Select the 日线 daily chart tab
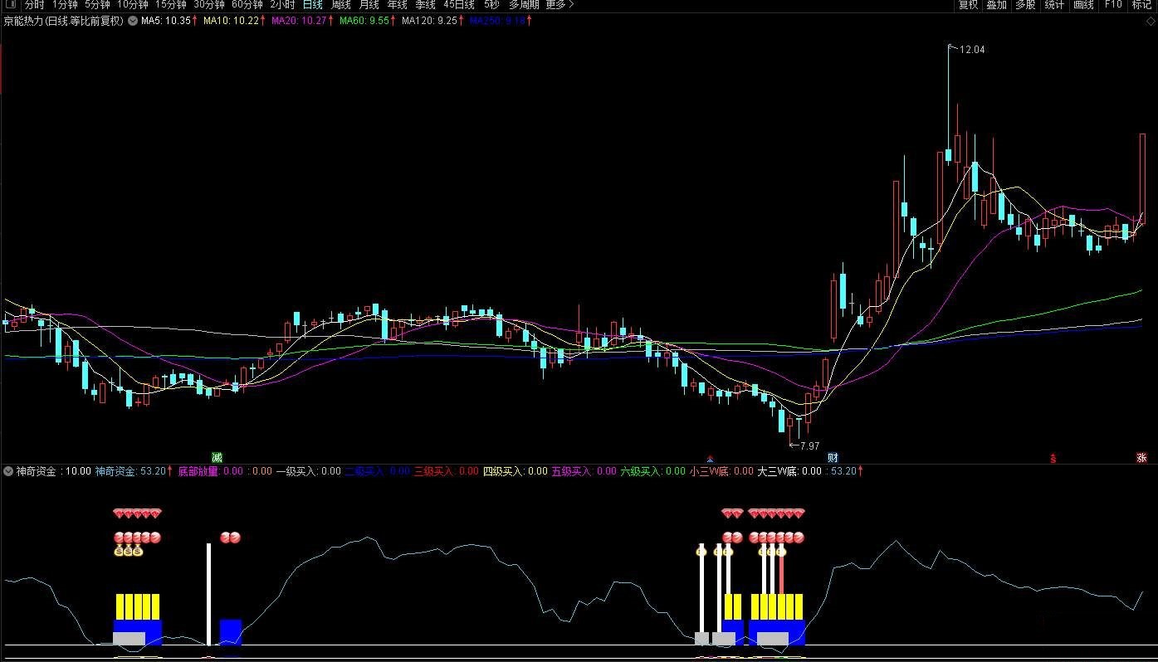 pyautogui.click(x=313, y=5)
